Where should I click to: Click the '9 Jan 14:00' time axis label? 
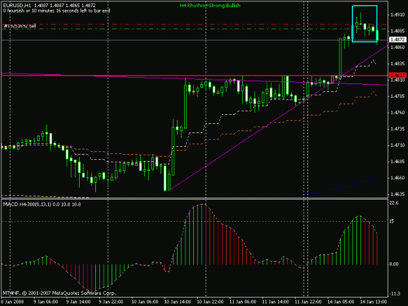[78, 302]
